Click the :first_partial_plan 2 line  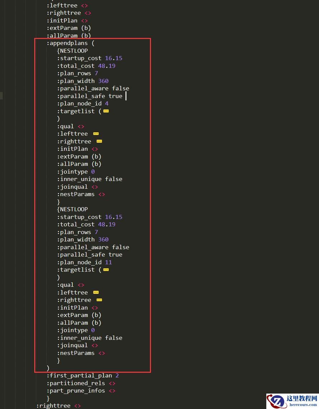pos(82,376)
